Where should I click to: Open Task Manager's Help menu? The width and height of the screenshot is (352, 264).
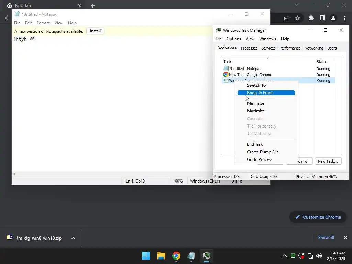point(285,39)
